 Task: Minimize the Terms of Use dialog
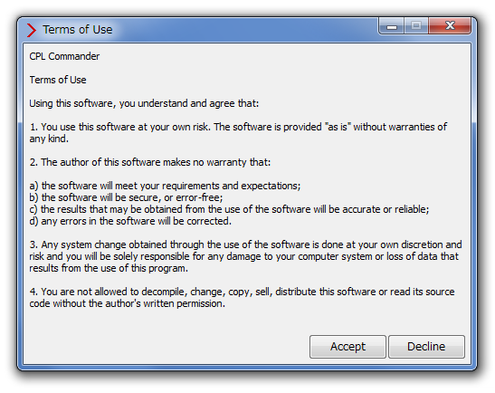(x=392, y=26)
